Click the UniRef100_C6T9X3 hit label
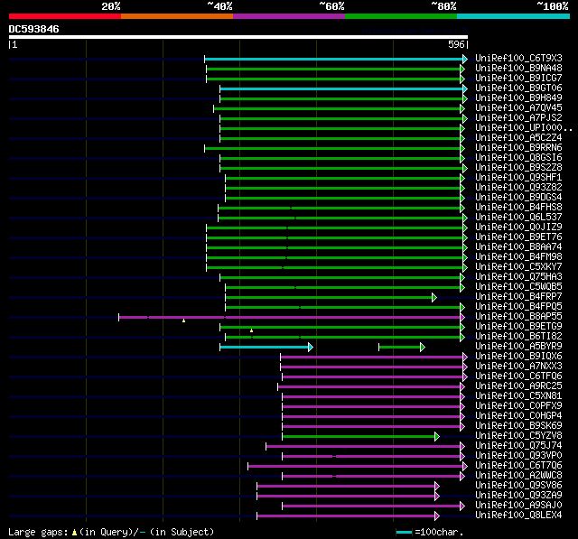 point(518,58)
